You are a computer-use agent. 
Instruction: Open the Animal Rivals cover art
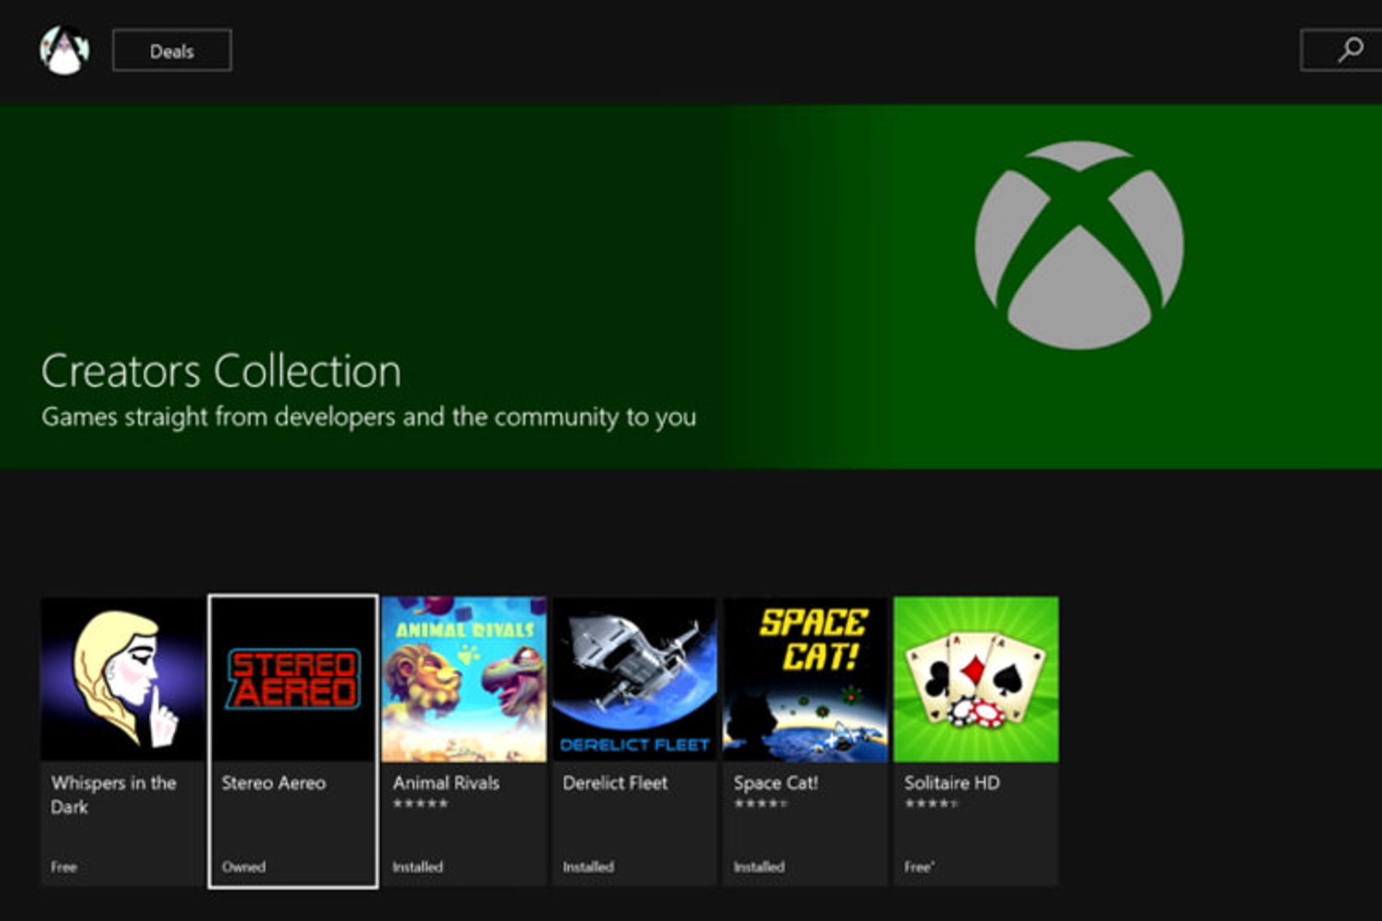pos(464,679)
